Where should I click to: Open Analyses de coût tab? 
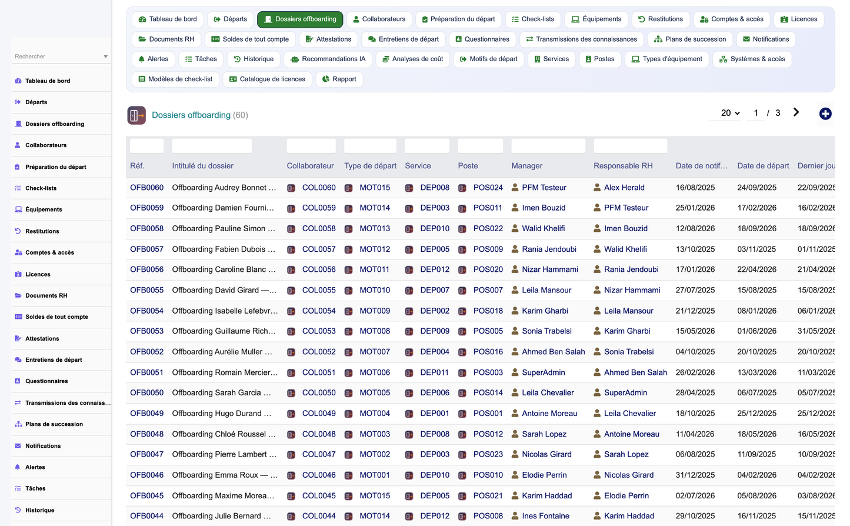pyautogui.click(x=413, y=59)
